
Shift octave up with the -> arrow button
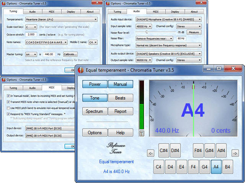[235, 153]
